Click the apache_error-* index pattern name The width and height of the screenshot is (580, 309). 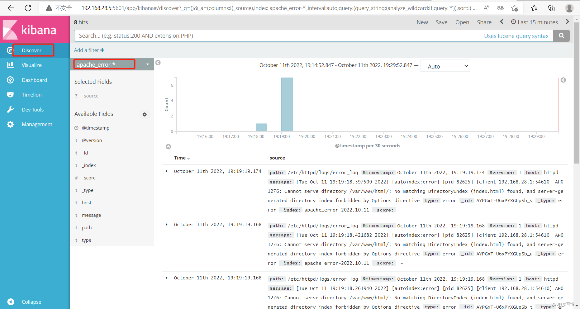click(96, 64)
